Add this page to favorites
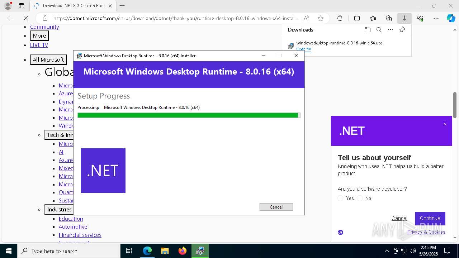The image size is (459, 258). click(321, 18)
